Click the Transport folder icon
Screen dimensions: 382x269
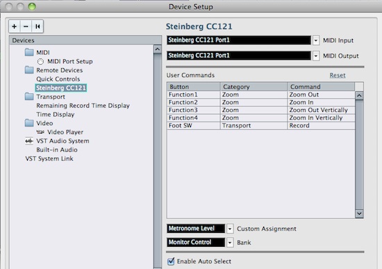29,97
